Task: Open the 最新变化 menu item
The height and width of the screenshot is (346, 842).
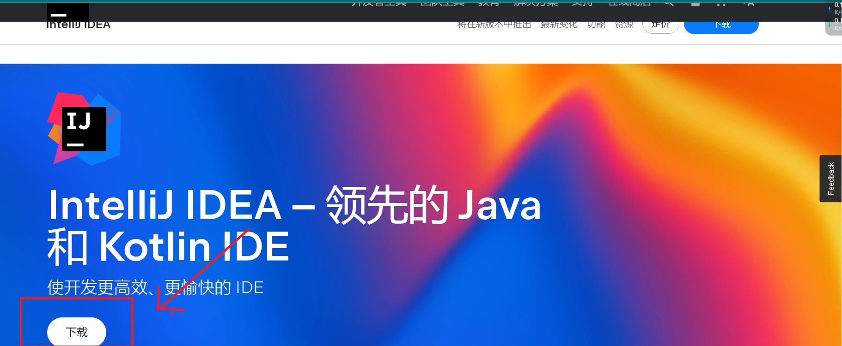Action: [x=559, y=25]
